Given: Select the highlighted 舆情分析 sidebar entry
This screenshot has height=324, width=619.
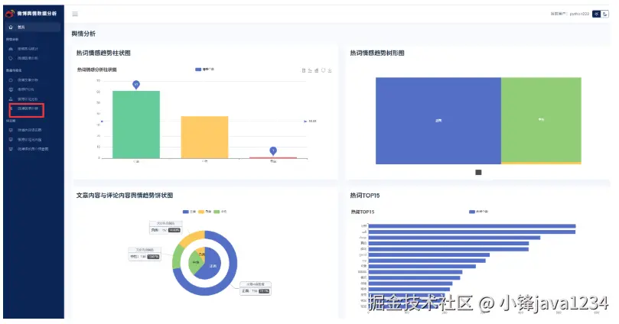Looking at the screenshot, I should pyautogui.click(x=28, y=109).
